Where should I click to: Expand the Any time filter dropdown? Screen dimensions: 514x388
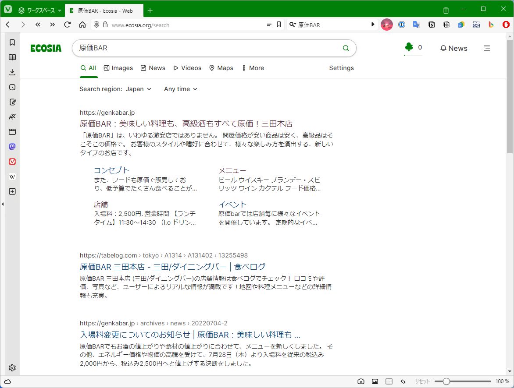[180, 89]
